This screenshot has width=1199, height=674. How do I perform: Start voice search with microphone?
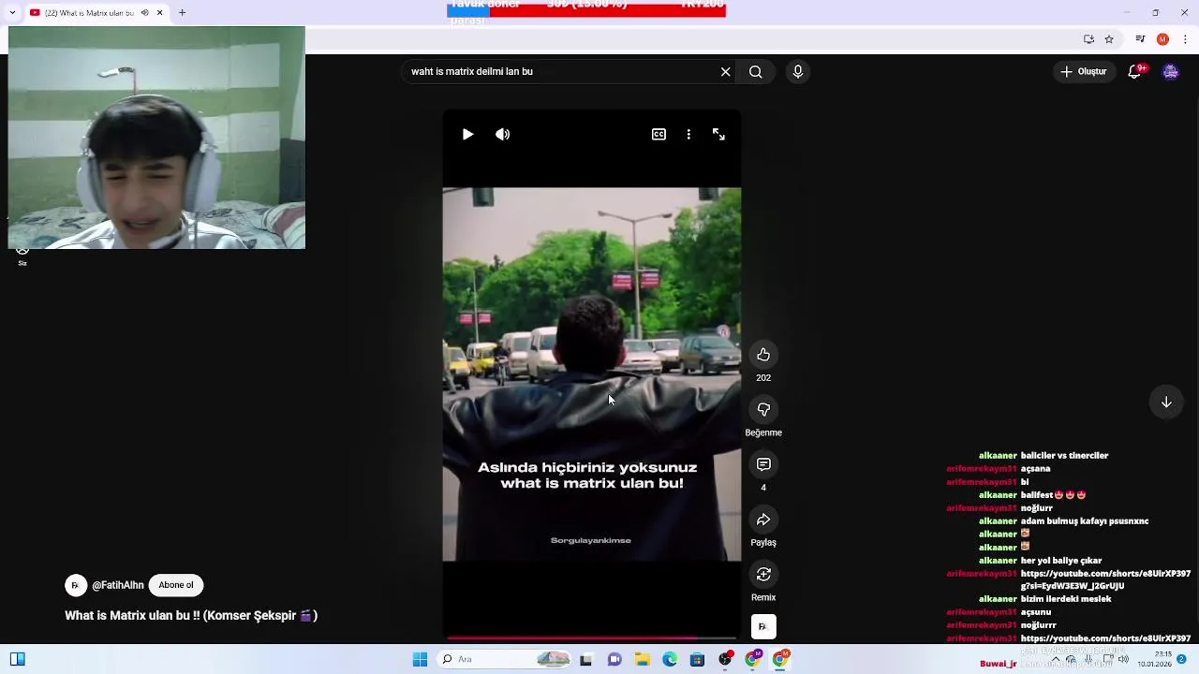(x=797, y=71)
